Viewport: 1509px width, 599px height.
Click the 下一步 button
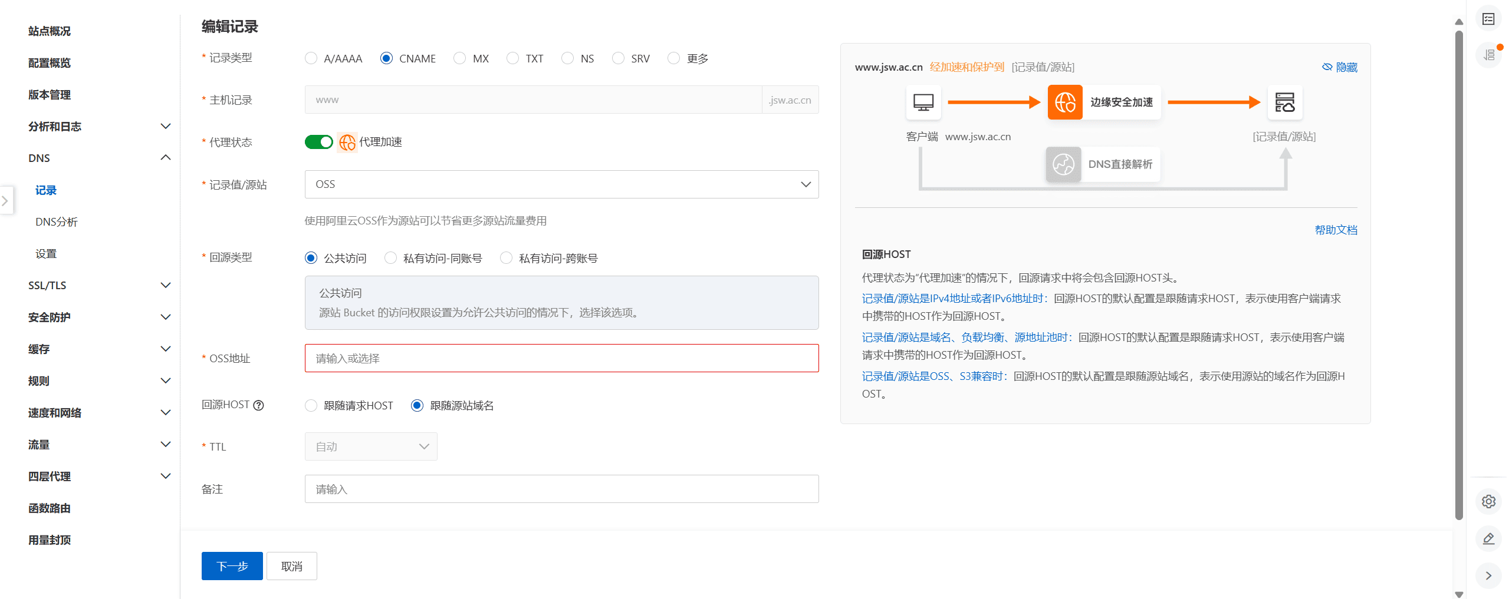click(x=231, y=565)
